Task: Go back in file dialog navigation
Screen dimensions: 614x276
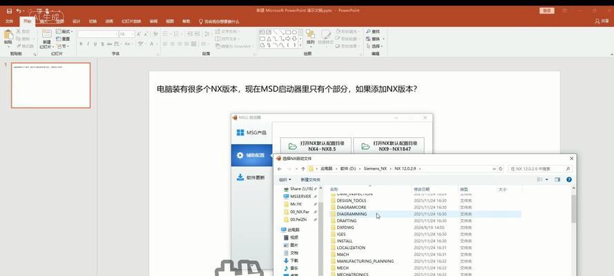Action: [280, 169]
